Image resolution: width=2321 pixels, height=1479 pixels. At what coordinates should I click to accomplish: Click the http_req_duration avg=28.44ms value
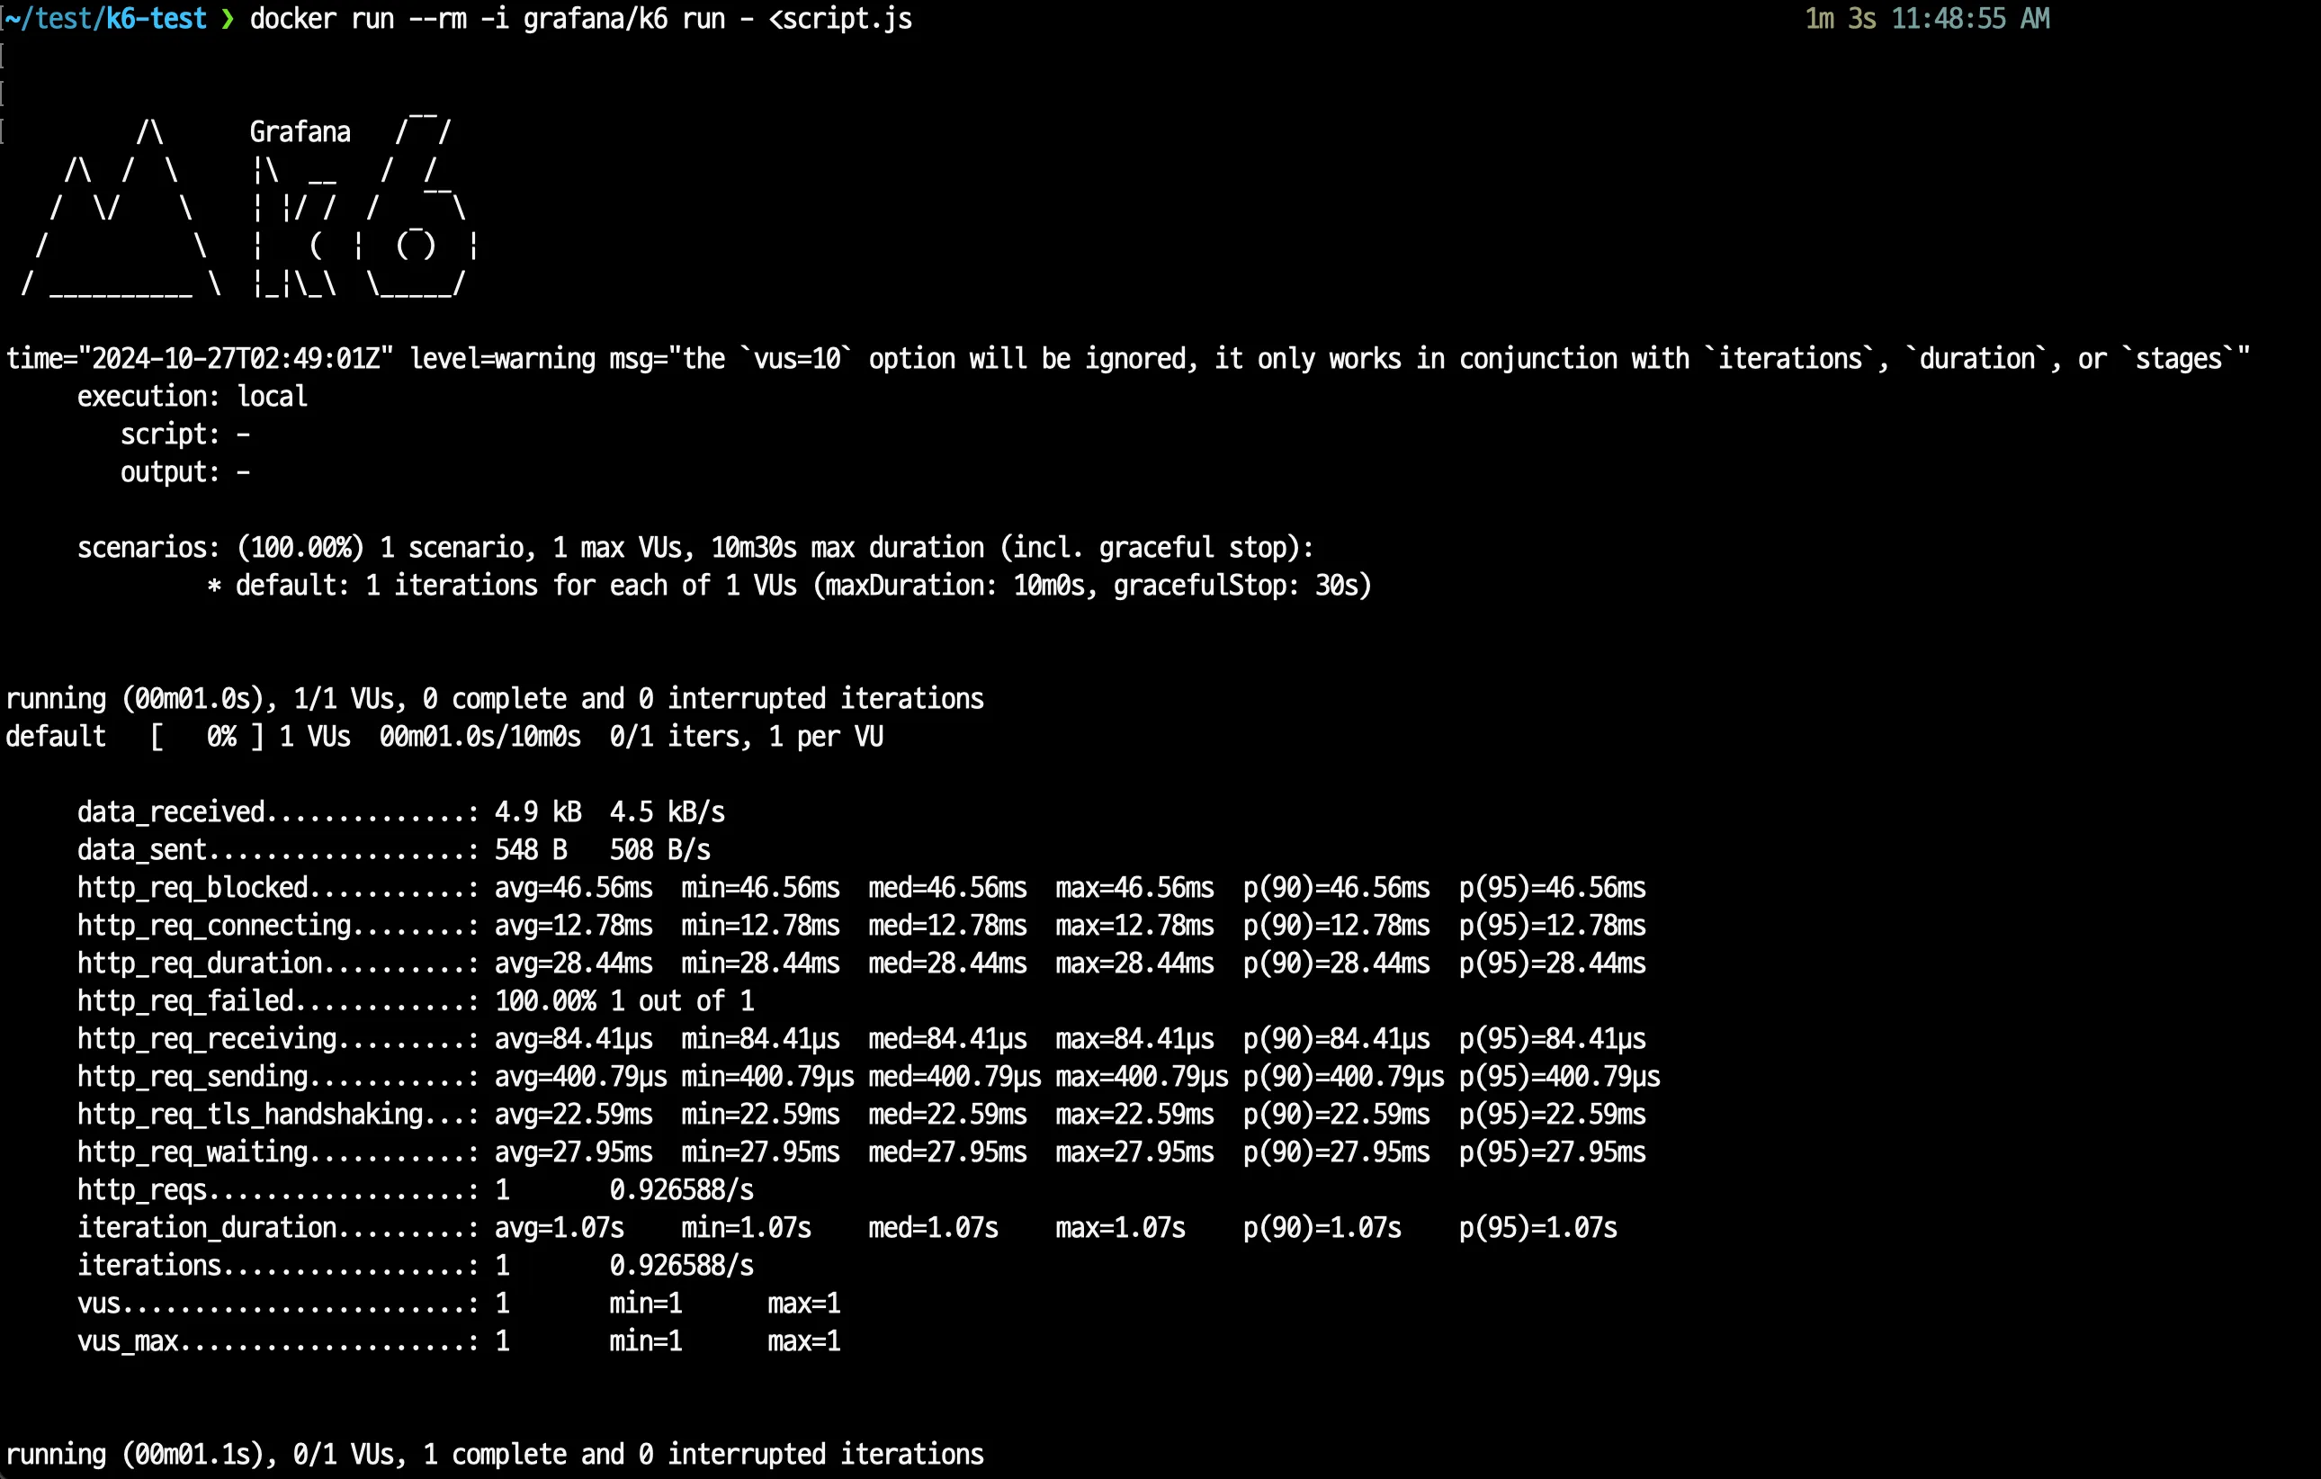pos(572,964)
